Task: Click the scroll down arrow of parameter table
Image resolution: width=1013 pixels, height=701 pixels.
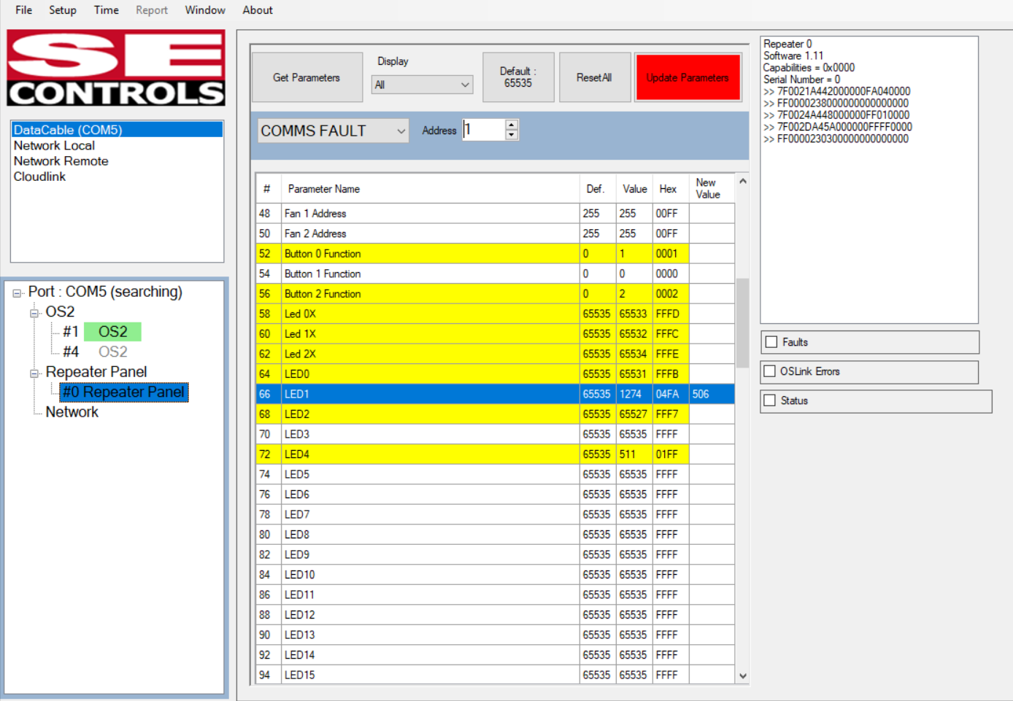Action: point(742,676)
